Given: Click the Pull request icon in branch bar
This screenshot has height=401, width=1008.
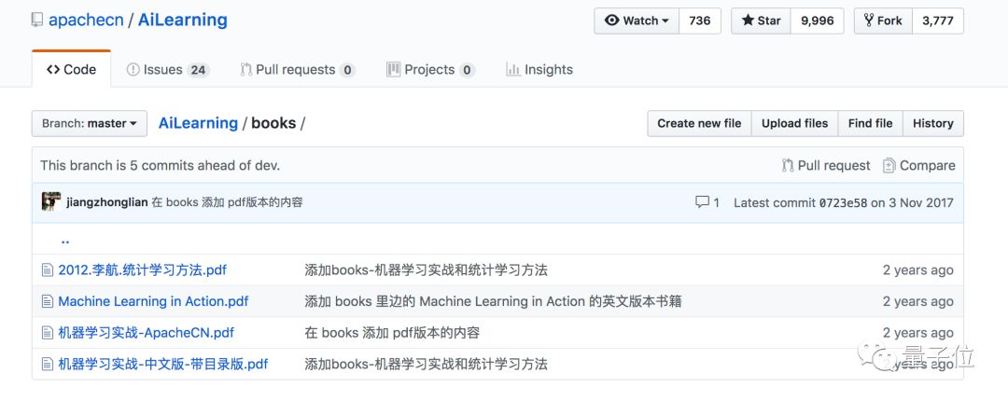Looking at the screenshot, I should click(788, 165).
